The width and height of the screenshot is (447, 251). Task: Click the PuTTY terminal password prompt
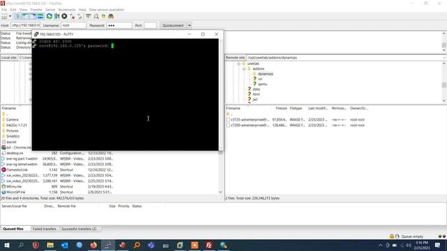(74, 46)
